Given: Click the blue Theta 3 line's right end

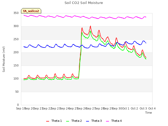Looking at the screenshot, I should tap(146, 43).
